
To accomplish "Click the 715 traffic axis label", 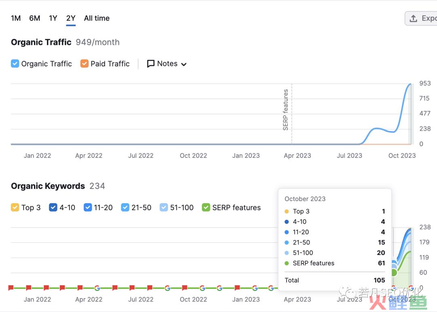I will tap(424, 98).
